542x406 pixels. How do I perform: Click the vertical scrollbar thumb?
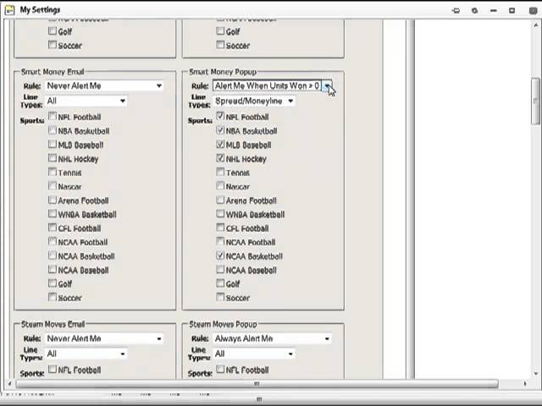[x=535, y=101]
